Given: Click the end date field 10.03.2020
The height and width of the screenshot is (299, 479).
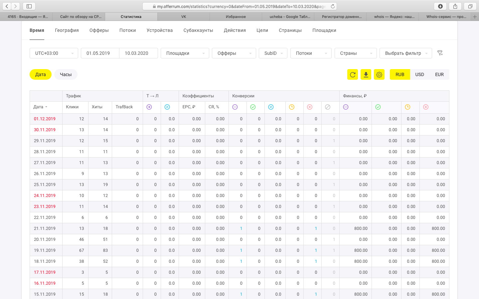Looking at the screenshot, I should point(138,53).
